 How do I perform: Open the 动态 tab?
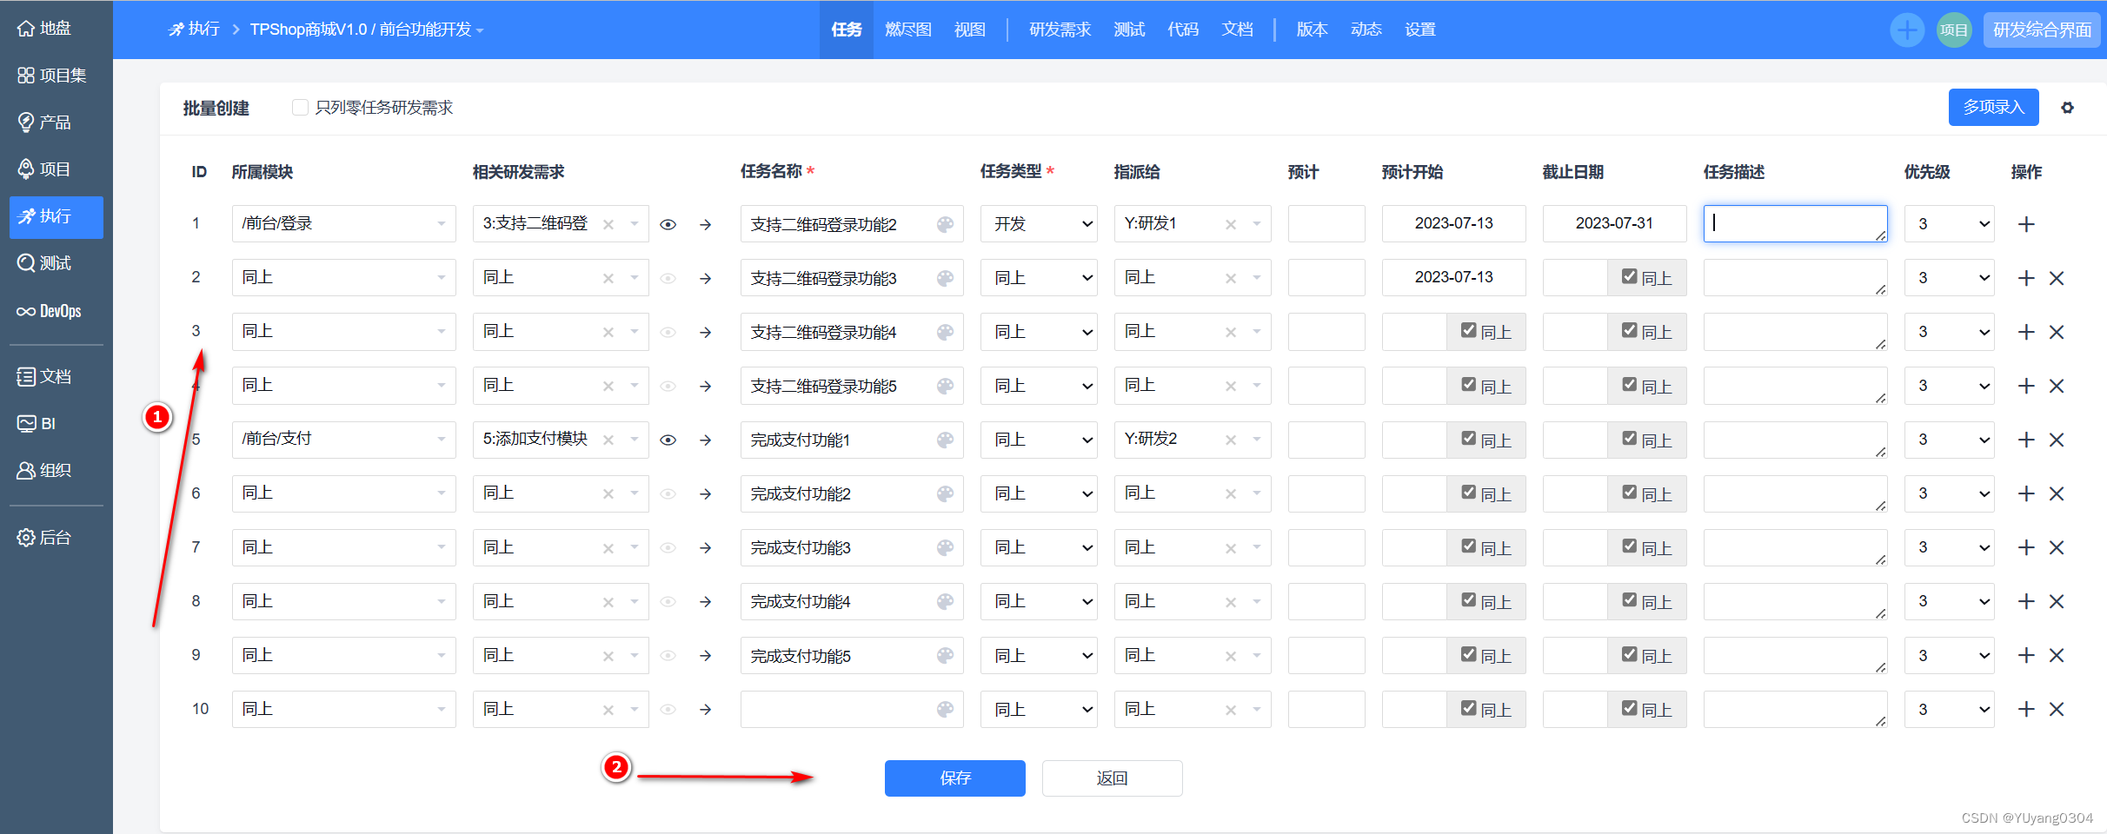click(1366, 30)
